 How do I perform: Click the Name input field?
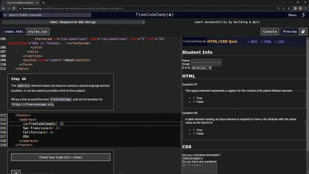(206, 60)
